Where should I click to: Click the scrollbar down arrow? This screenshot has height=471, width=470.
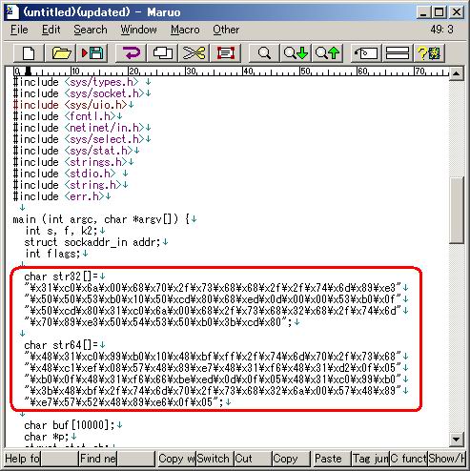(x=457, y=440)
